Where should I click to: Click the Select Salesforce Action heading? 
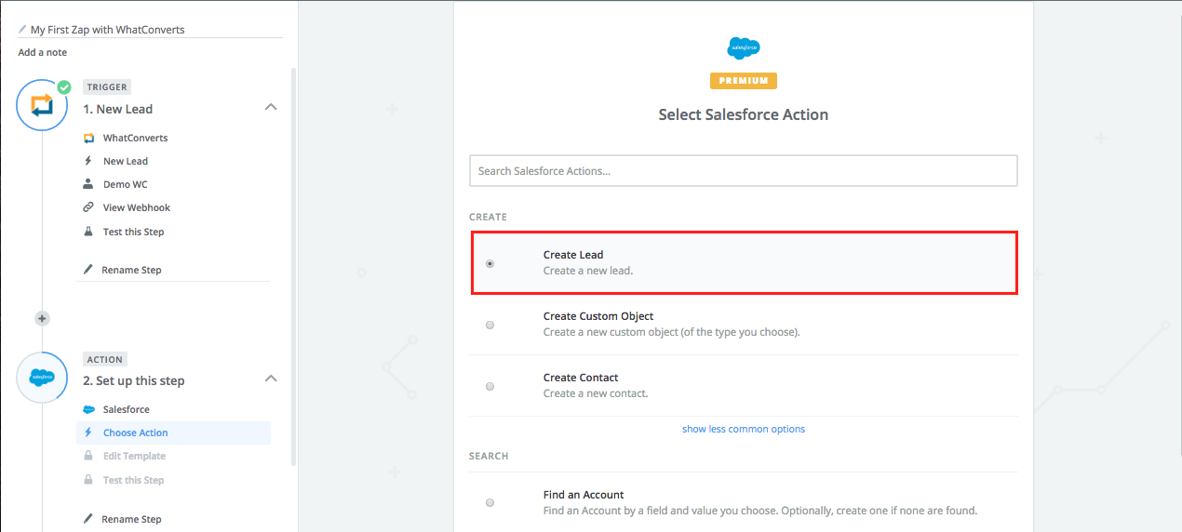tap(744, 114)
